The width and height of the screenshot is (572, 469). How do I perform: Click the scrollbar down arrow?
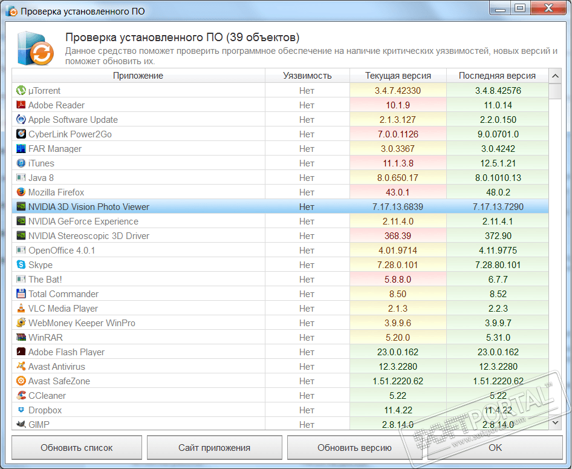click(x=555, y=422)
